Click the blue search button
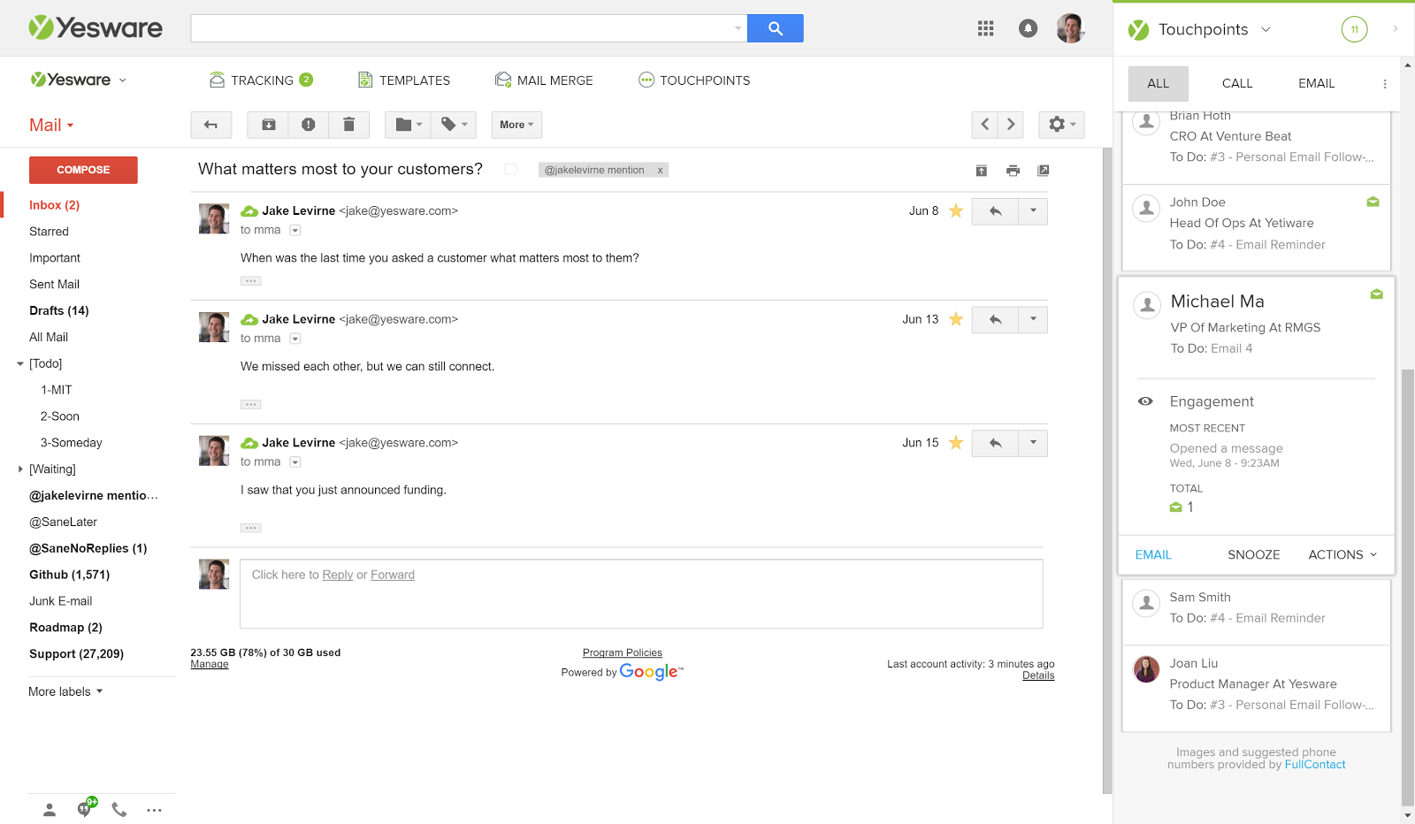 775,28
